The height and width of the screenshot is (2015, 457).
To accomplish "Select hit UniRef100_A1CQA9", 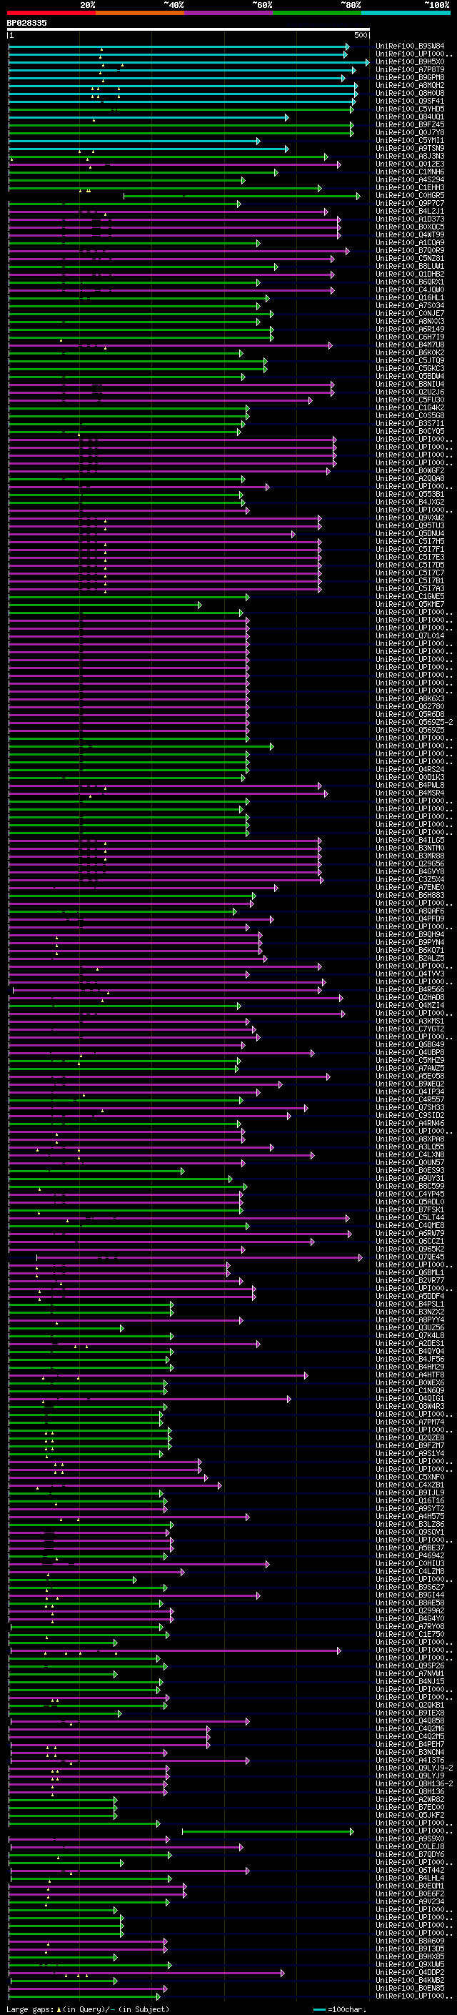I will click(410, 242).
